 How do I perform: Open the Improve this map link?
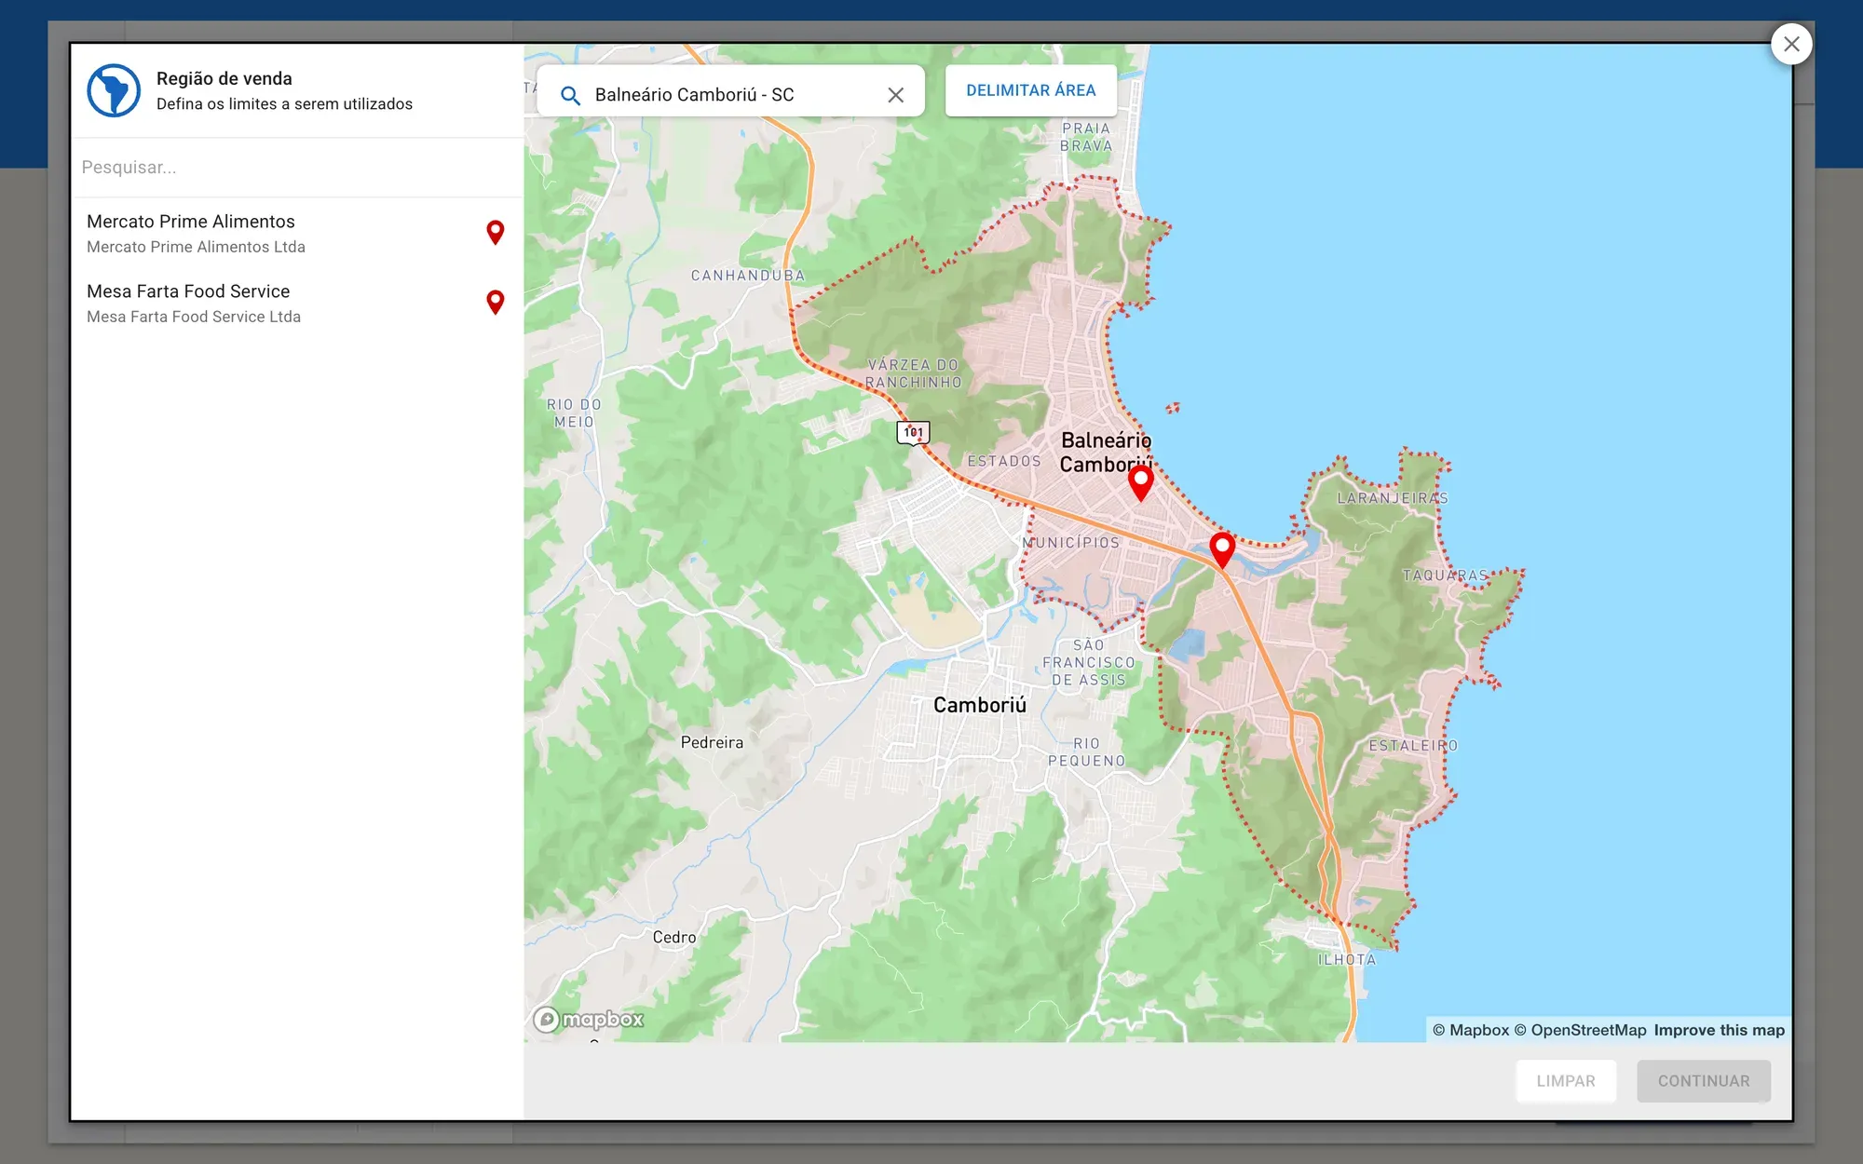(1720, 1030)
